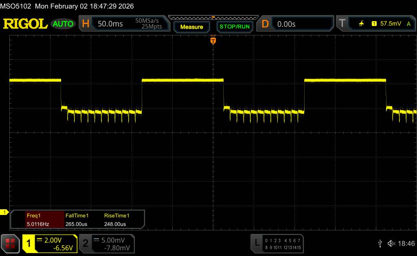Screen dimensions: 417x256
Task: Click the rising edge trigger type icon
Action: coord(361,24)
